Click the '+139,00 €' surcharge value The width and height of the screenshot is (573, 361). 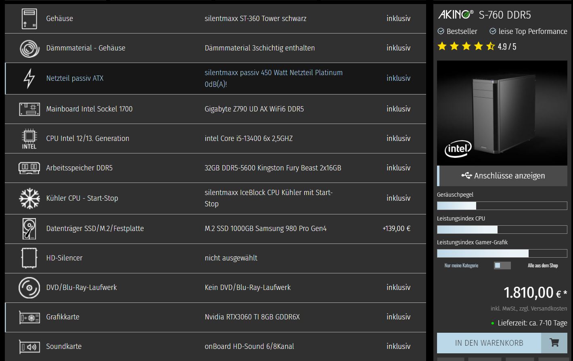pos(397,229)
